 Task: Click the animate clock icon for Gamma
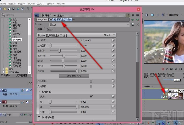pyautogui.click(x=113, y=55)
